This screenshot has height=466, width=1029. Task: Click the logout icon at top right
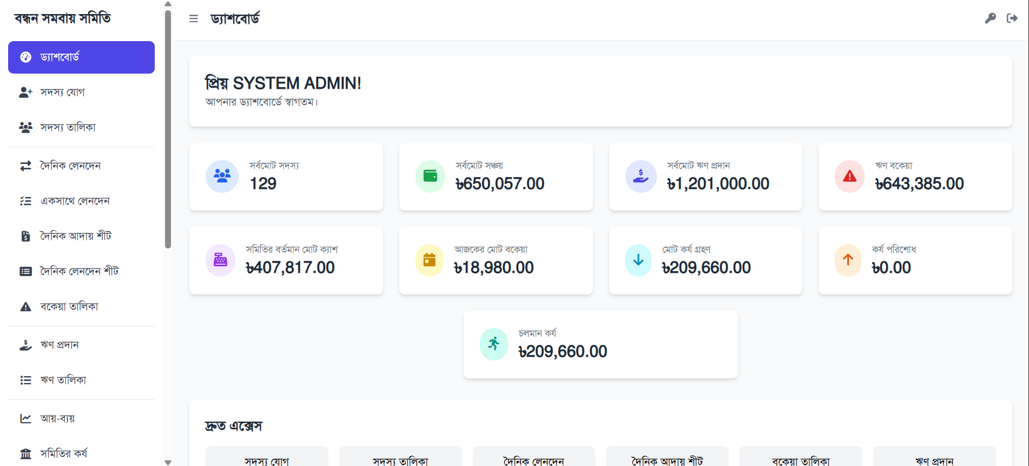1012,18
